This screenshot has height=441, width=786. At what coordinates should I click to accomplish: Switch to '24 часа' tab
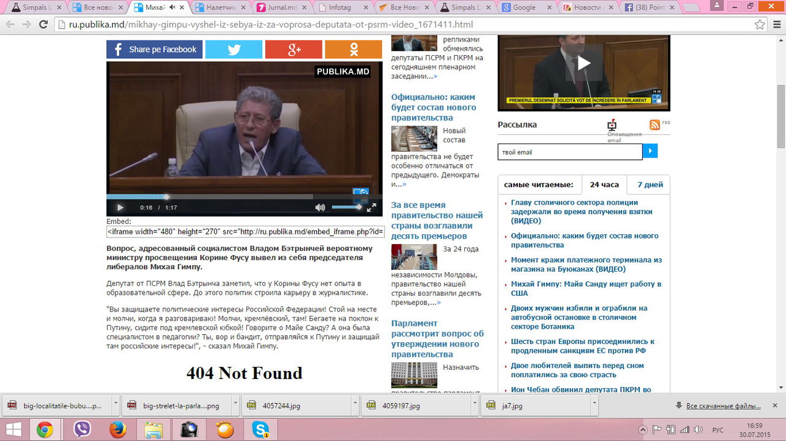604,185
